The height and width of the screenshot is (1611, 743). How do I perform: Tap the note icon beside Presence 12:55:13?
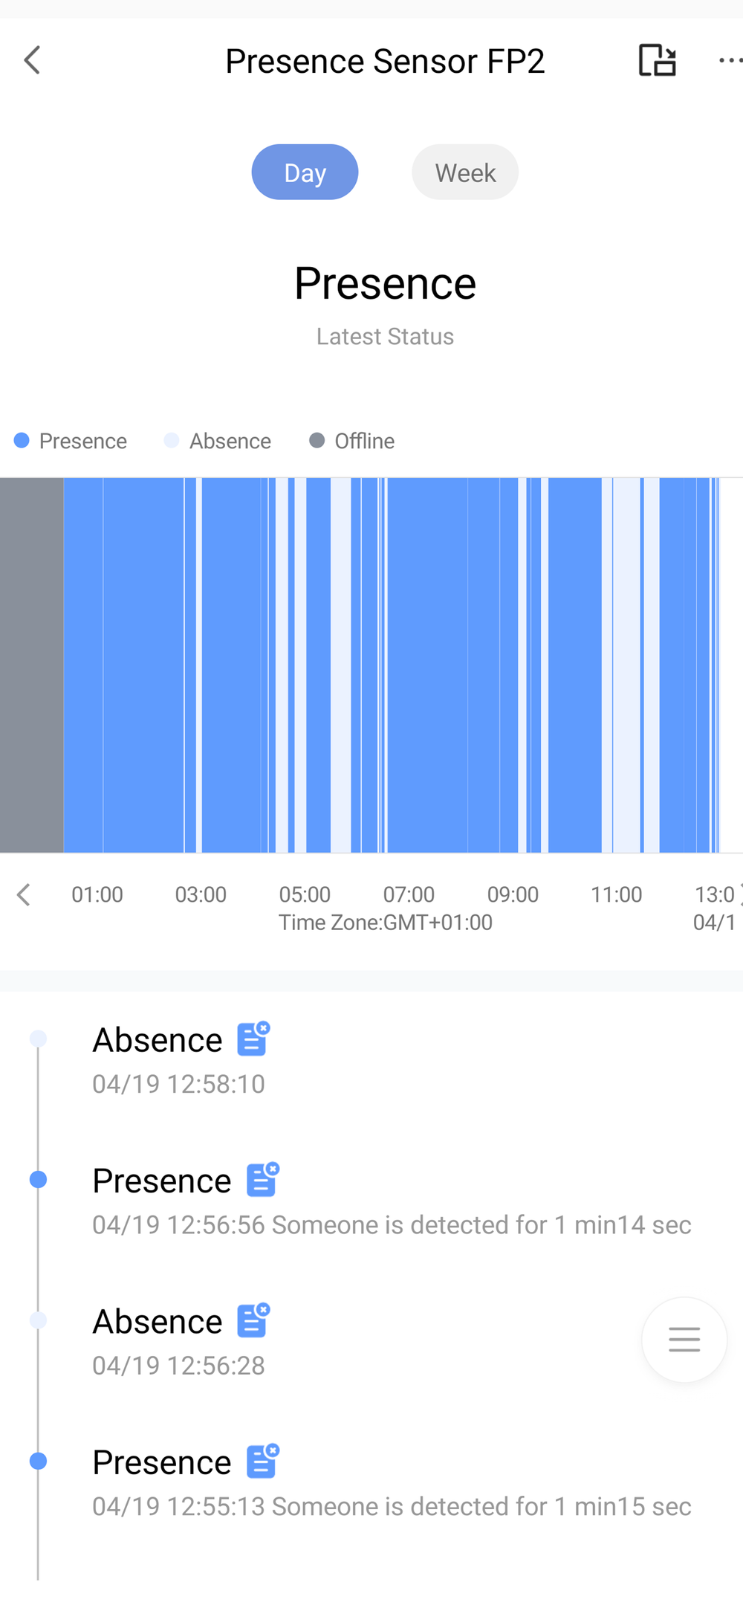point(263,1461)
